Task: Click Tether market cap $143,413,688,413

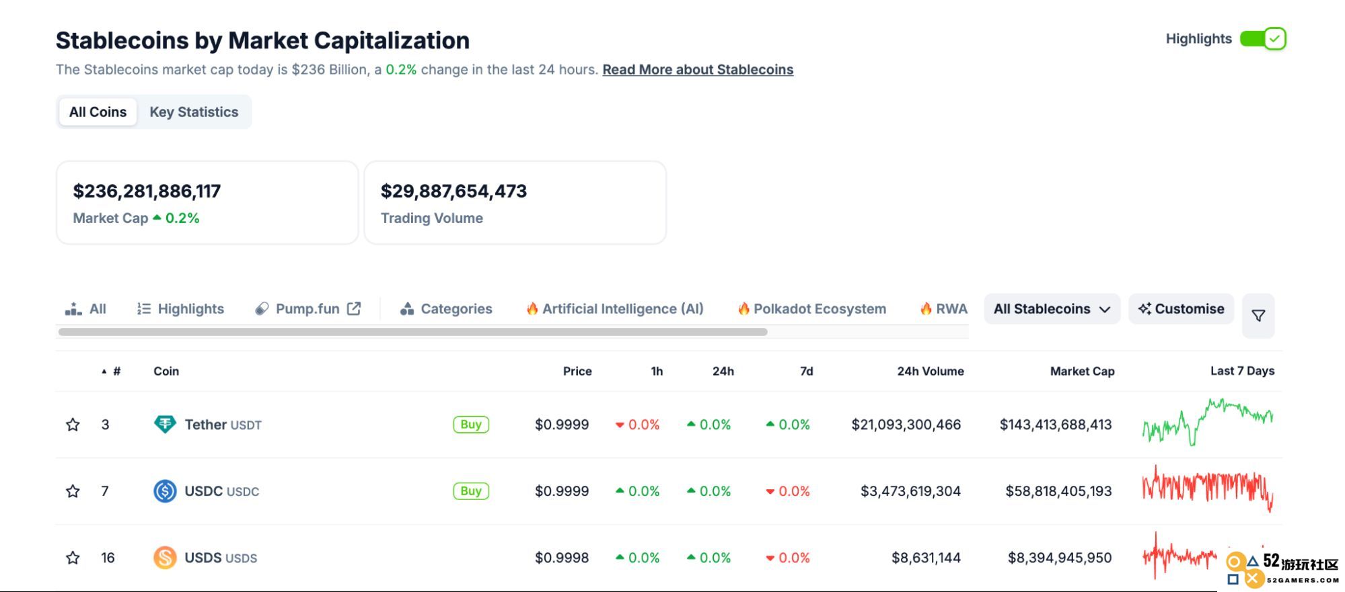Action: [1056, 425]
